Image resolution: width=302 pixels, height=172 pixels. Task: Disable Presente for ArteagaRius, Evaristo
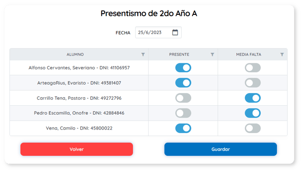(183, 83)
